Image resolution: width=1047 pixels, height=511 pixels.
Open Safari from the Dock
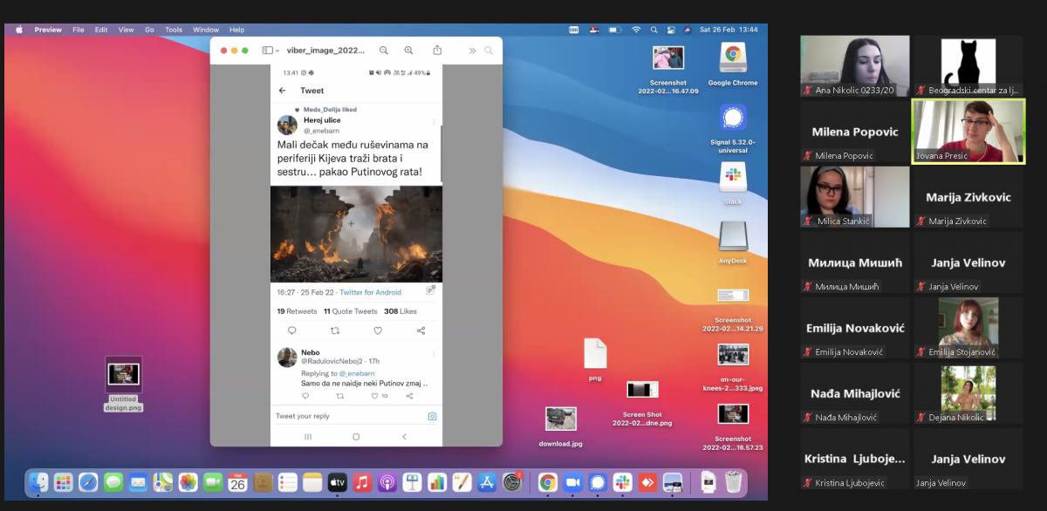coord(88,482)
